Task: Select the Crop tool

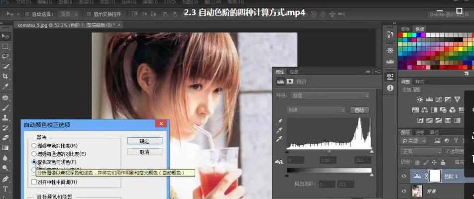Action: [5, 76]
